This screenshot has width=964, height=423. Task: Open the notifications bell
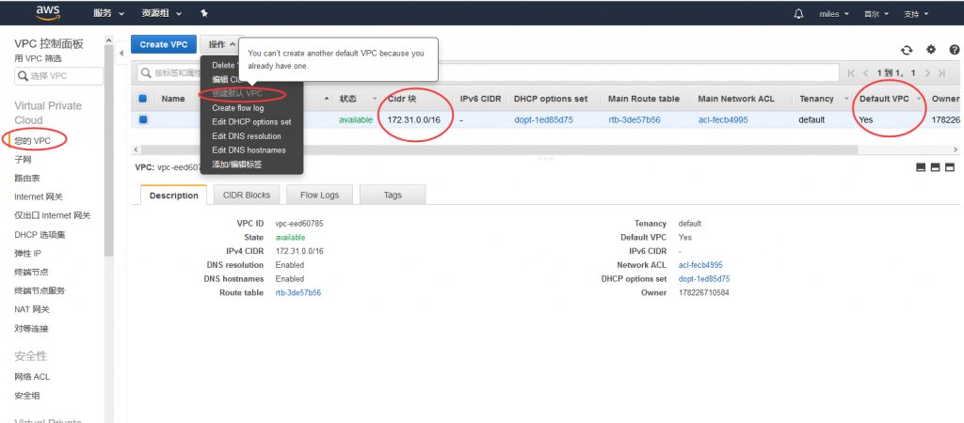pyautogui.click(x=799, y=14)
